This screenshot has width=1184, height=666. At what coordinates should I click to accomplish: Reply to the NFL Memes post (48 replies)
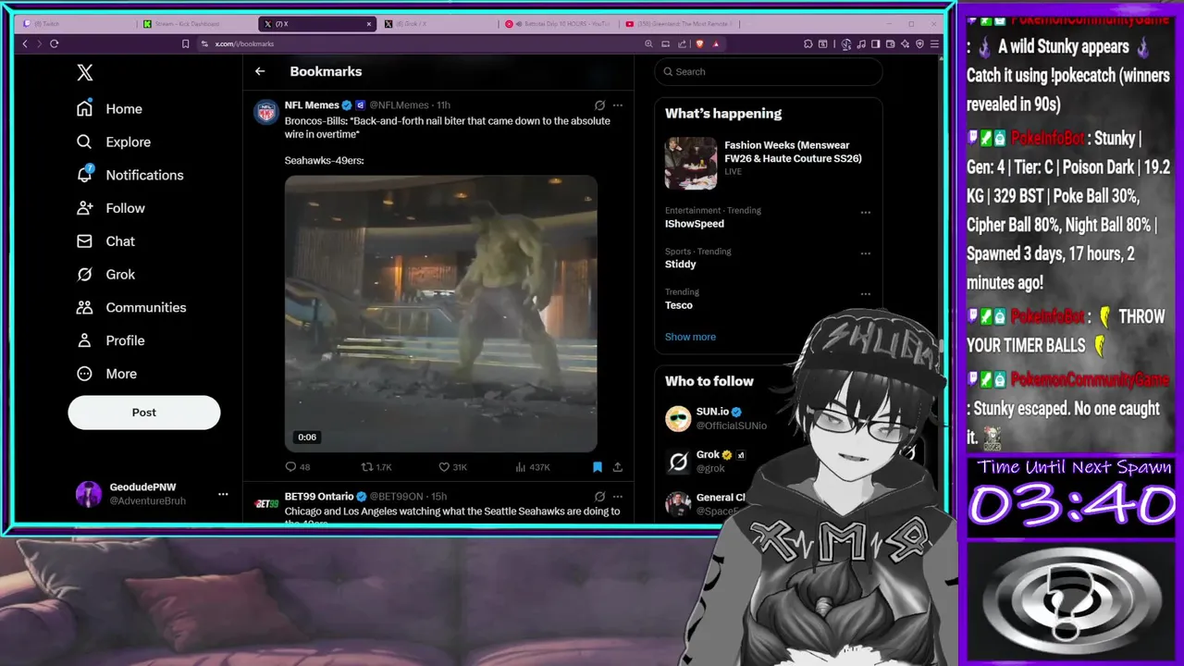(298, 467)
